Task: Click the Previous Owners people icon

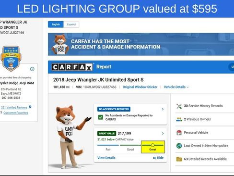Action: point(179,119)
